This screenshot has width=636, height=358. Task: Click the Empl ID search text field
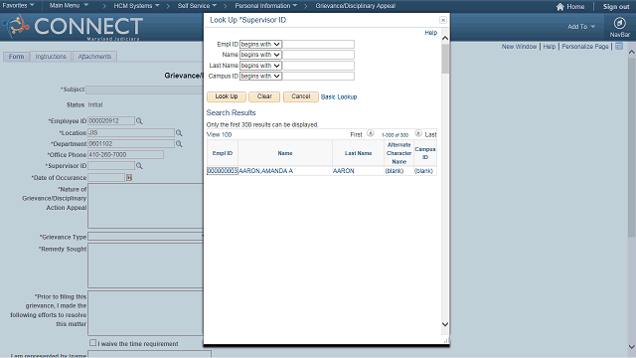tap(318, 44)
